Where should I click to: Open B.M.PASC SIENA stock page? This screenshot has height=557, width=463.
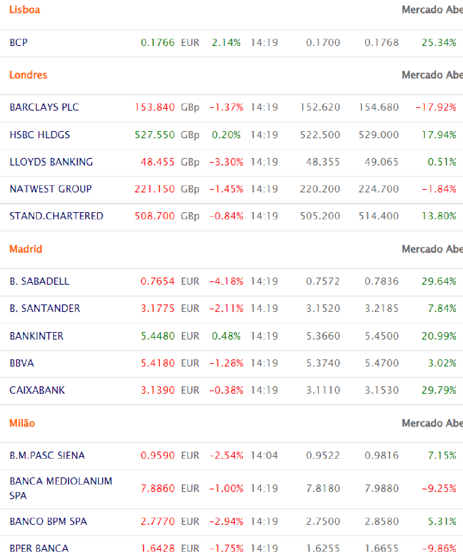coord(47,455)
